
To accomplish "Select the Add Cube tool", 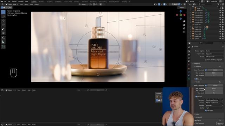I will pos(3,47).
